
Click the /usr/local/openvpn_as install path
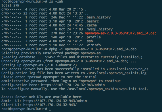[x=128, y=69]
